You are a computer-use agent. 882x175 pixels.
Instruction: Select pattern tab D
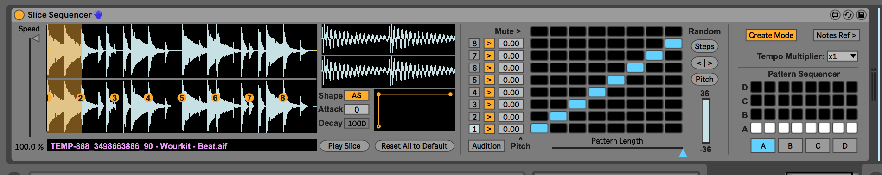845,146
